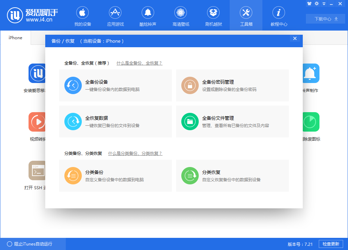Switch to the iPhone tab
348x250 pixels.
tap(15, 37)
